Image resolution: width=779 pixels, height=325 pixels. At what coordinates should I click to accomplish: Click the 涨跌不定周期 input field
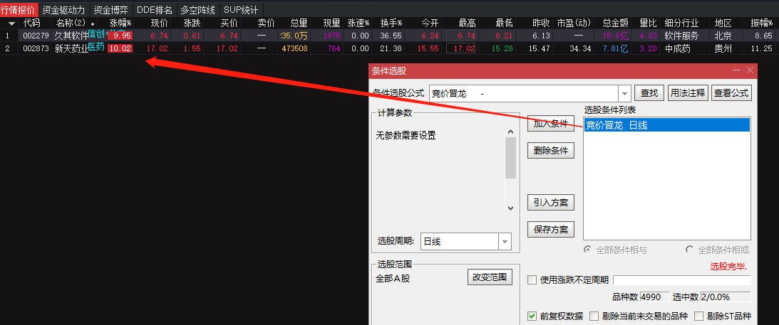pos(682,280)
